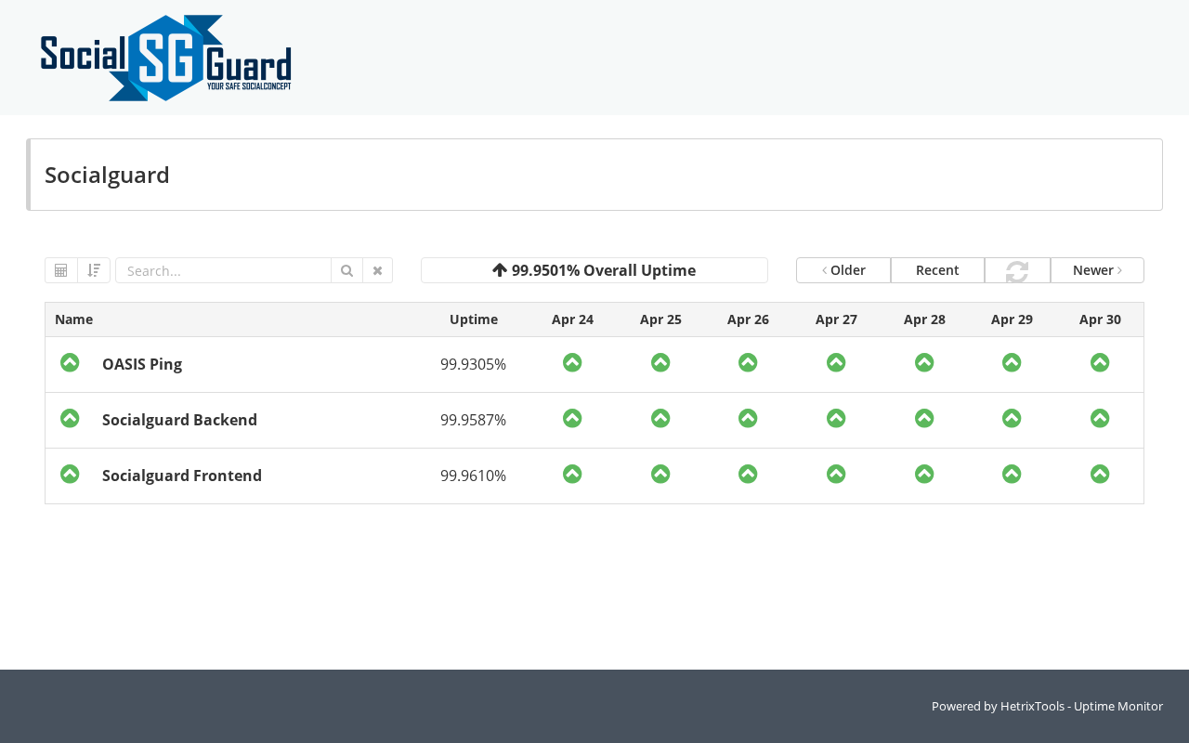This screenshot has height=743, width=1189.
Task: Click the Apr 27 column header
Action: coord(836,319)
